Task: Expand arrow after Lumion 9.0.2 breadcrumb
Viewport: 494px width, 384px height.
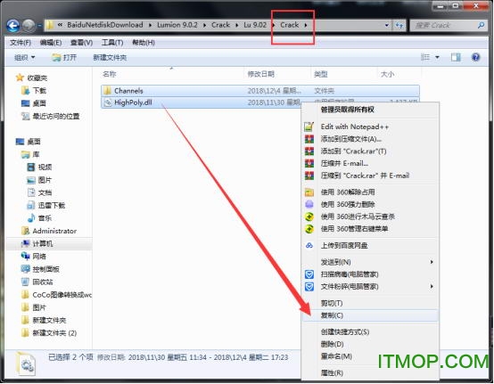Action: (x=204, y=25)
